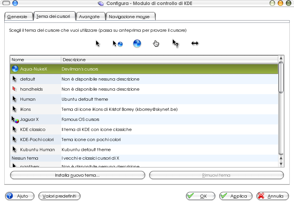Select the Aqua-NukeX theme name
The height and width of the screenshot is (205, 294).
(x=34, y=69)
